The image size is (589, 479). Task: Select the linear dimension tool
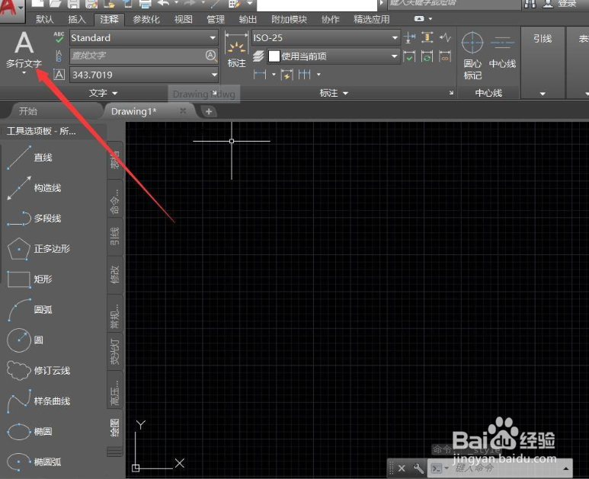[x=260, y=75]
